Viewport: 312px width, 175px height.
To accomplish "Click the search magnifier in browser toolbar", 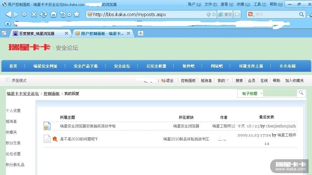I will (x=301, y=14).
